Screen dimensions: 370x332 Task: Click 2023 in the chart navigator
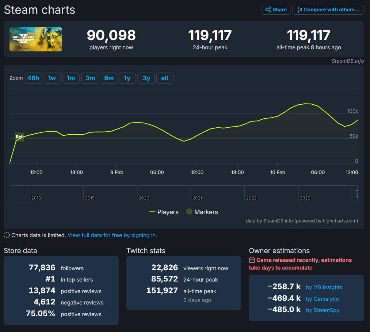point(305,198)
